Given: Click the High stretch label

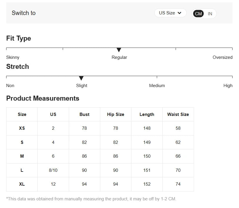Looking at the screenshot, I should (x=228, y=86).
